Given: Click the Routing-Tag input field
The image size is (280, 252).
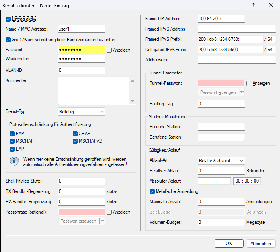Looking at the screenshot, I should pos(221,104).
